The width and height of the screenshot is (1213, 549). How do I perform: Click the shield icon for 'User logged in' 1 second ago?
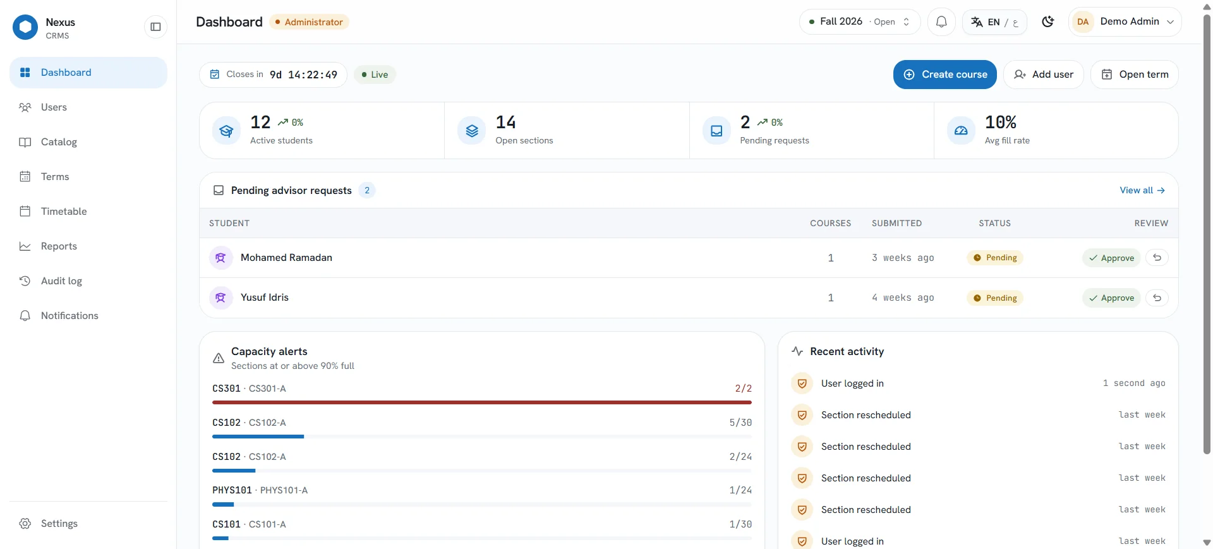[x=802, y=383]
